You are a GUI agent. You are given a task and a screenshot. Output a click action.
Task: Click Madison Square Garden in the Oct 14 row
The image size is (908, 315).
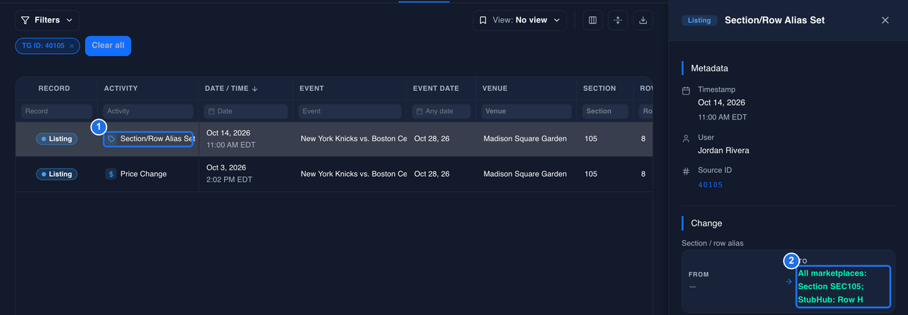tap(525, 139)
